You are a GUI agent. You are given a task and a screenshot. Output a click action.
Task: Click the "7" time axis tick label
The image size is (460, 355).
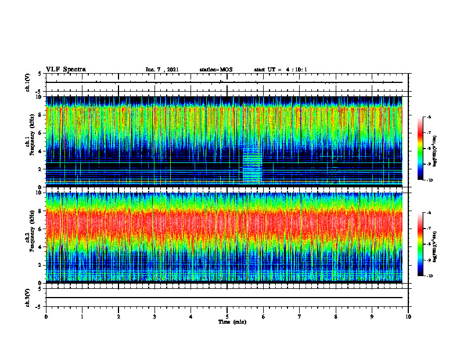click(300, 317)
